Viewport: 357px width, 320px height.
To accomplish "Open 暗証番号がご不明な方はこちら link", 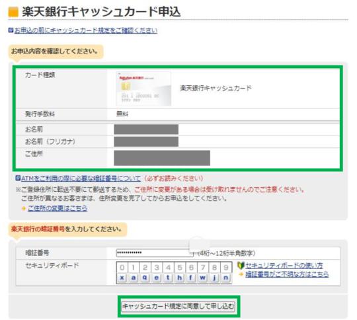I will [x=287, y=274].
